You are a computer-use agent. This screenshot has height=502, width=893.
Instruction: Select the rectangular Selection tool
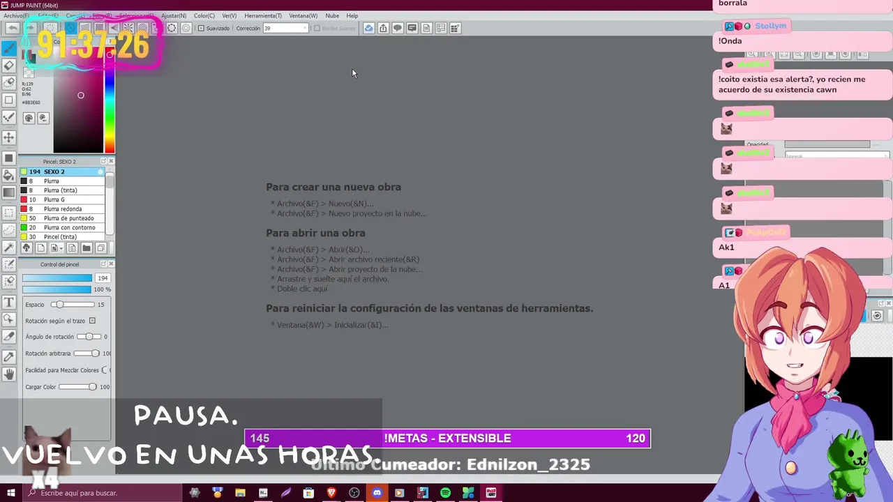pos(8,212)
